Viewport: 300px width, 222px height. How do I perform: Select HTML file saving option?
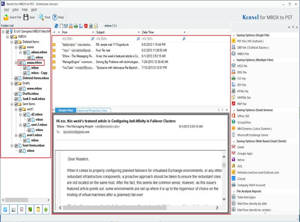(243, 91)
